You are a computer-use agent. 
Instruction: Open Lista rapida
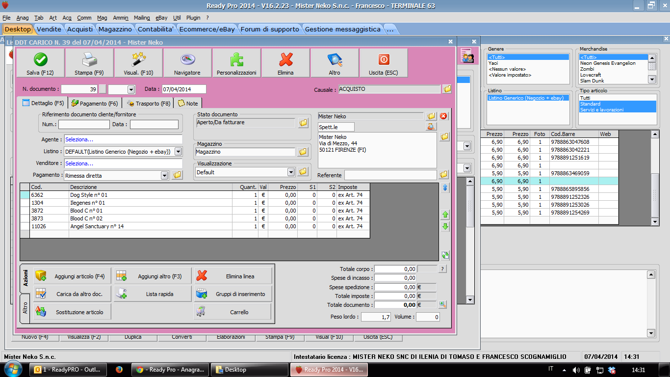[x=153, y=294]
